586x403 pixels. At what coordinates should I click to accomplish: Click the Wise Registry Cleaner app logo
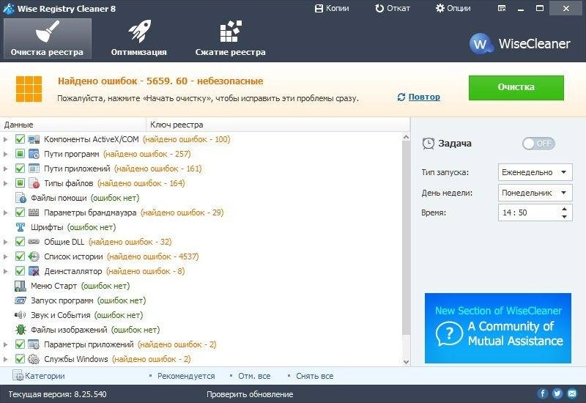(x=8, y=9)
